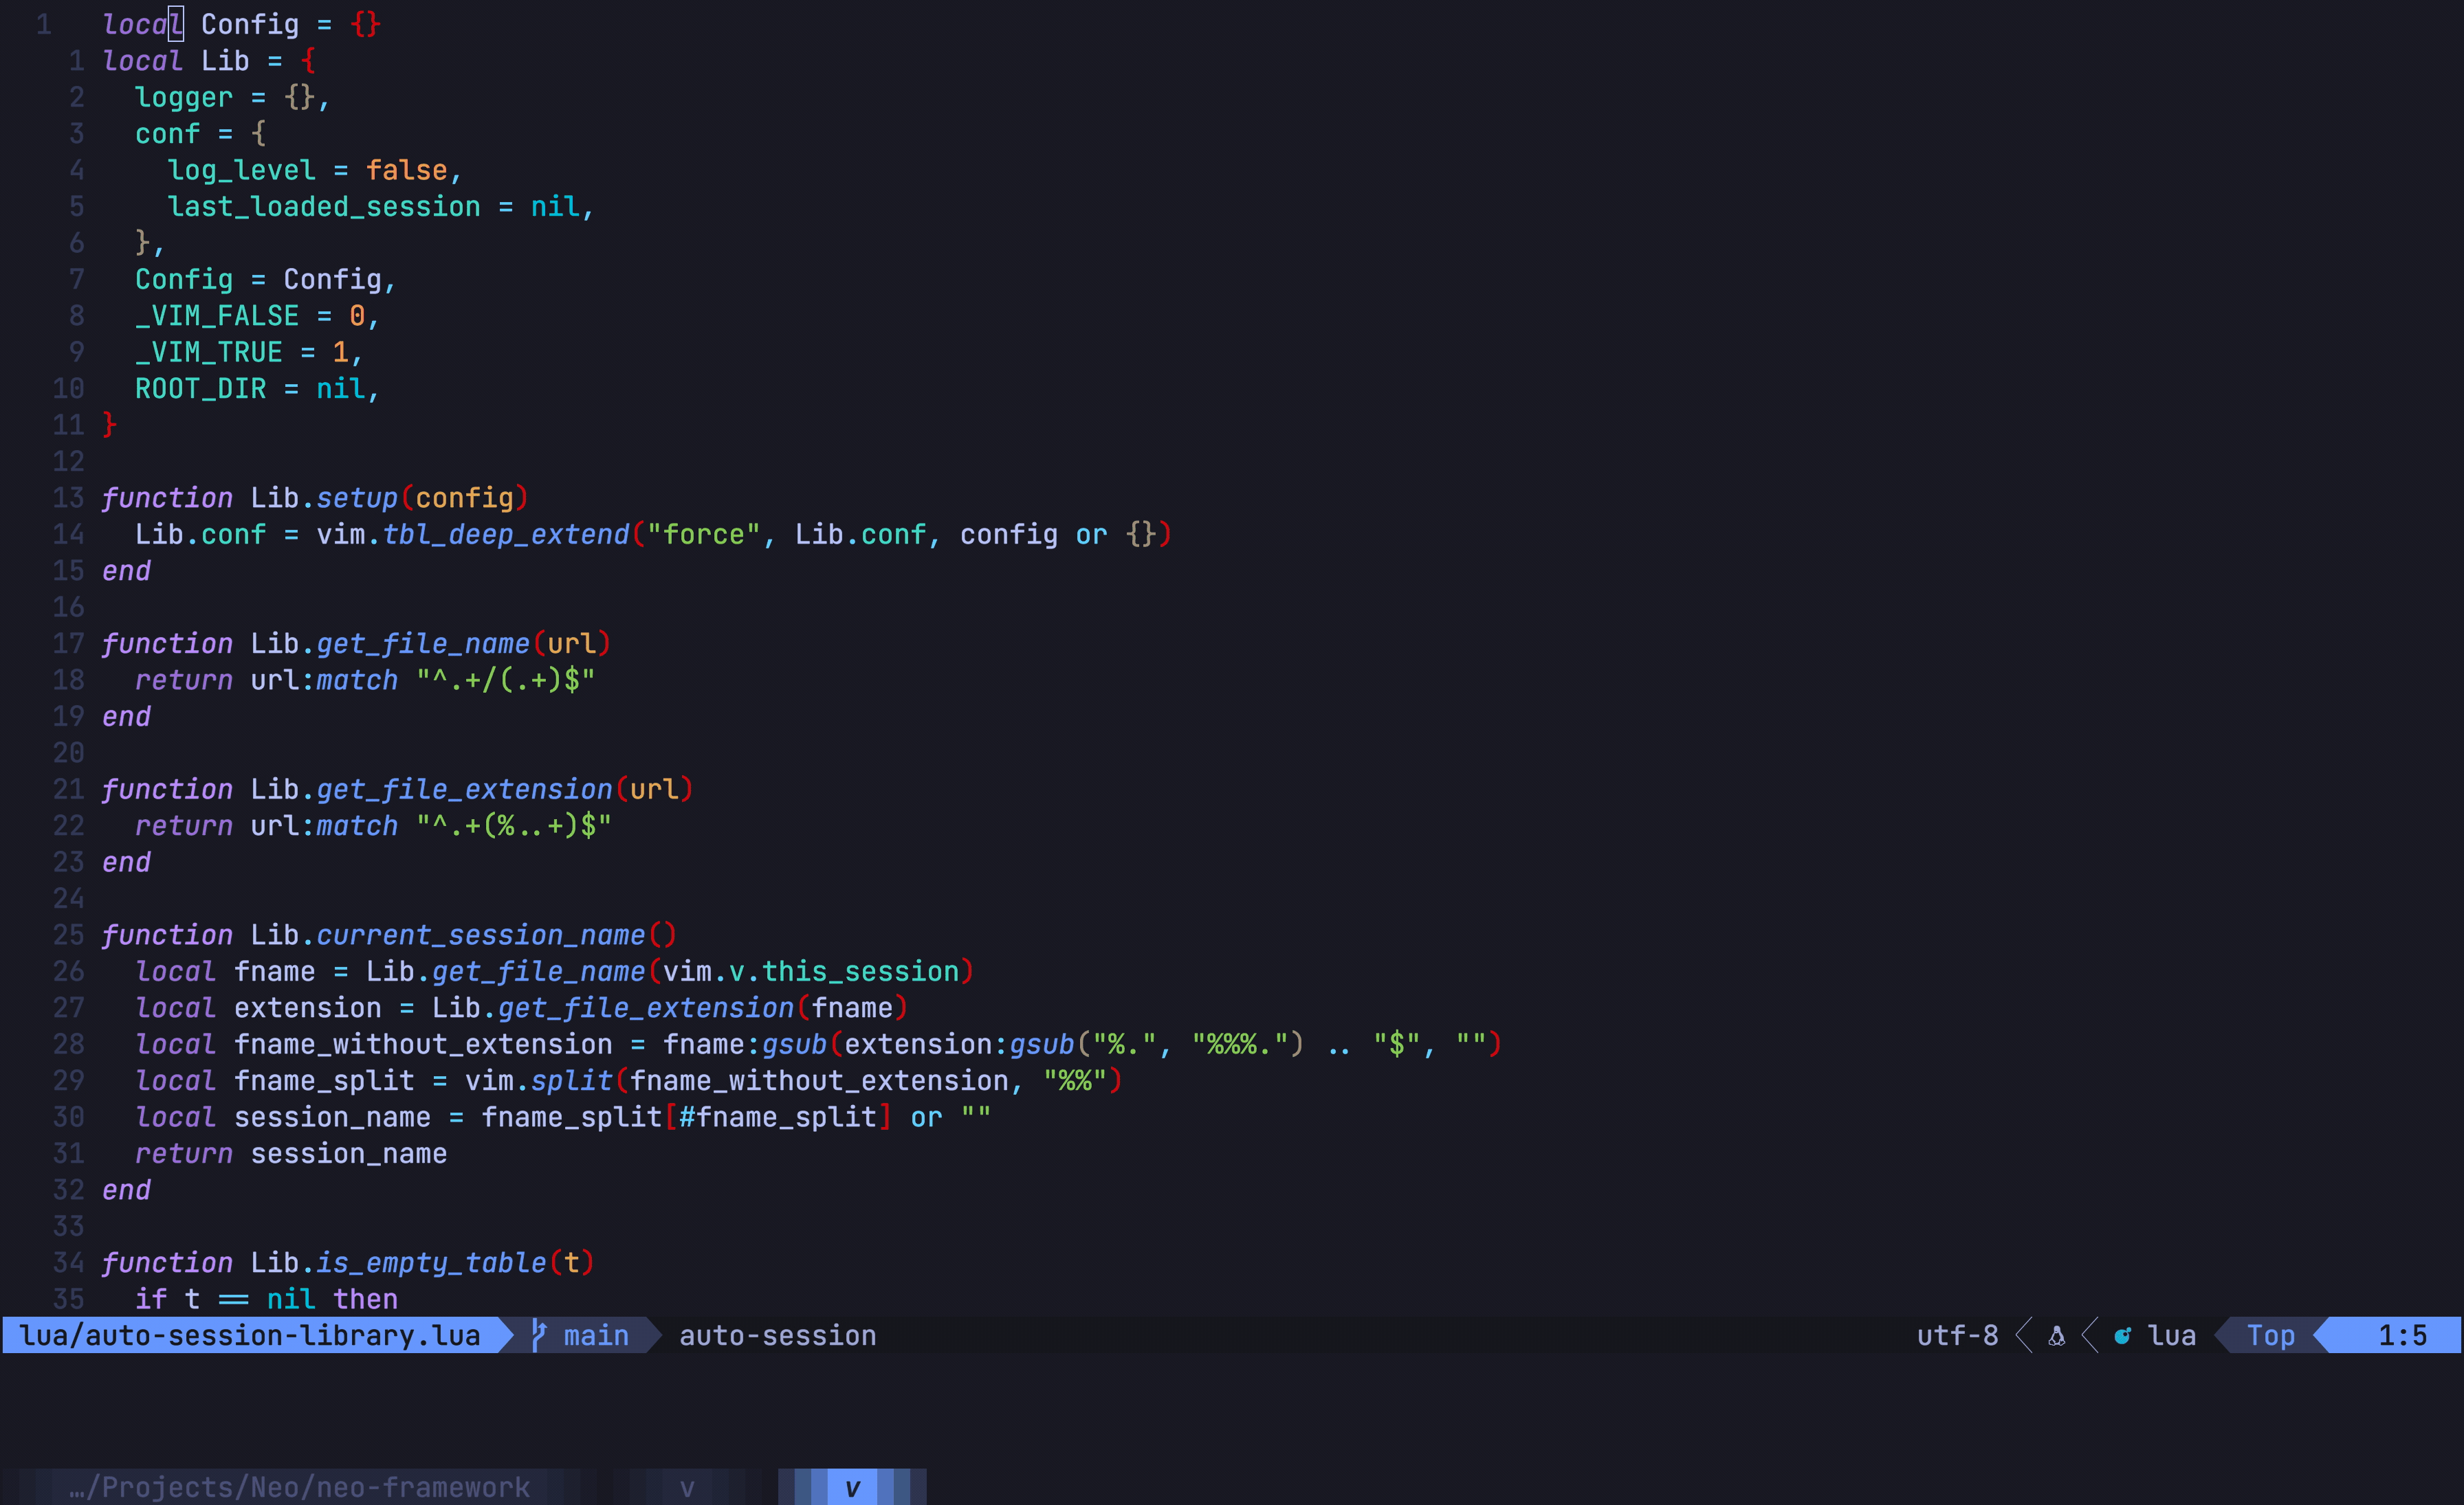2464x1505 pixels.
Task: Click tbl_deep_extend on line 14
Action: [x=506, y=535]
